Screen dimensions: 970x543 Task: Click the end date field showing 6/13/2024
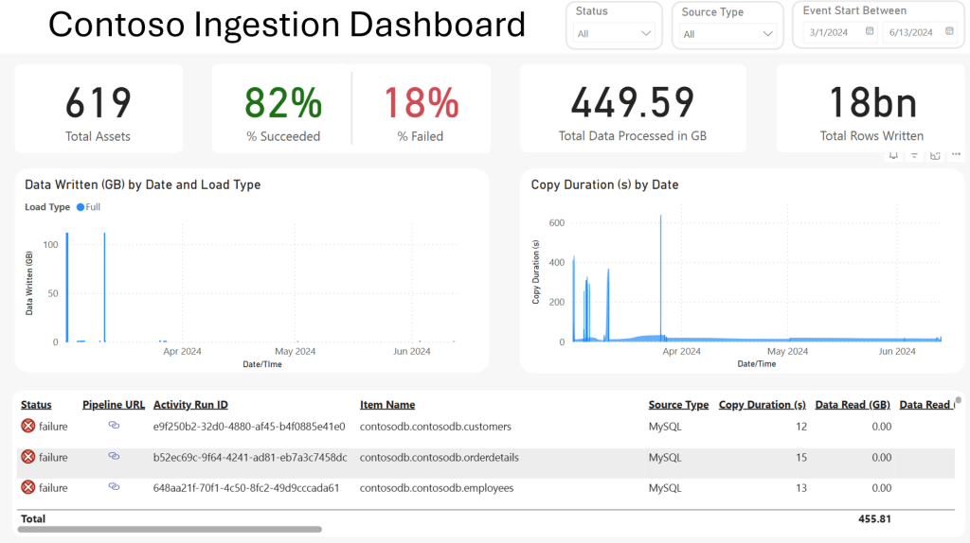tap(920, 32)
